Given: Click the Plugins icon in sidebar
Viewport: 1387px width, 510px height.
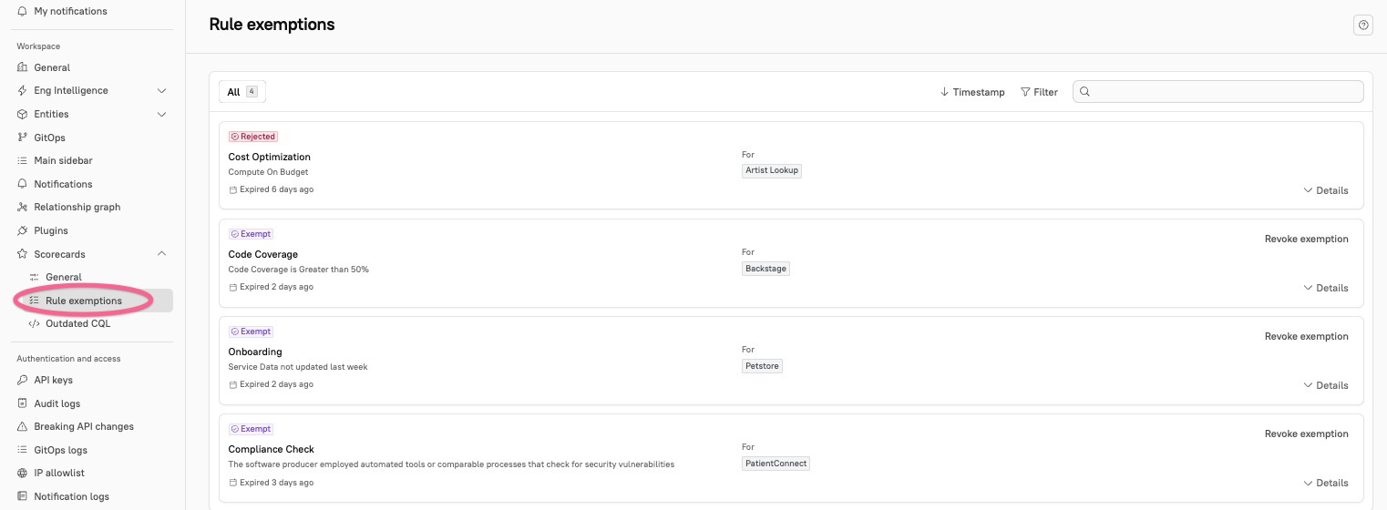Looking at the screenshot, I should point(24,231).
